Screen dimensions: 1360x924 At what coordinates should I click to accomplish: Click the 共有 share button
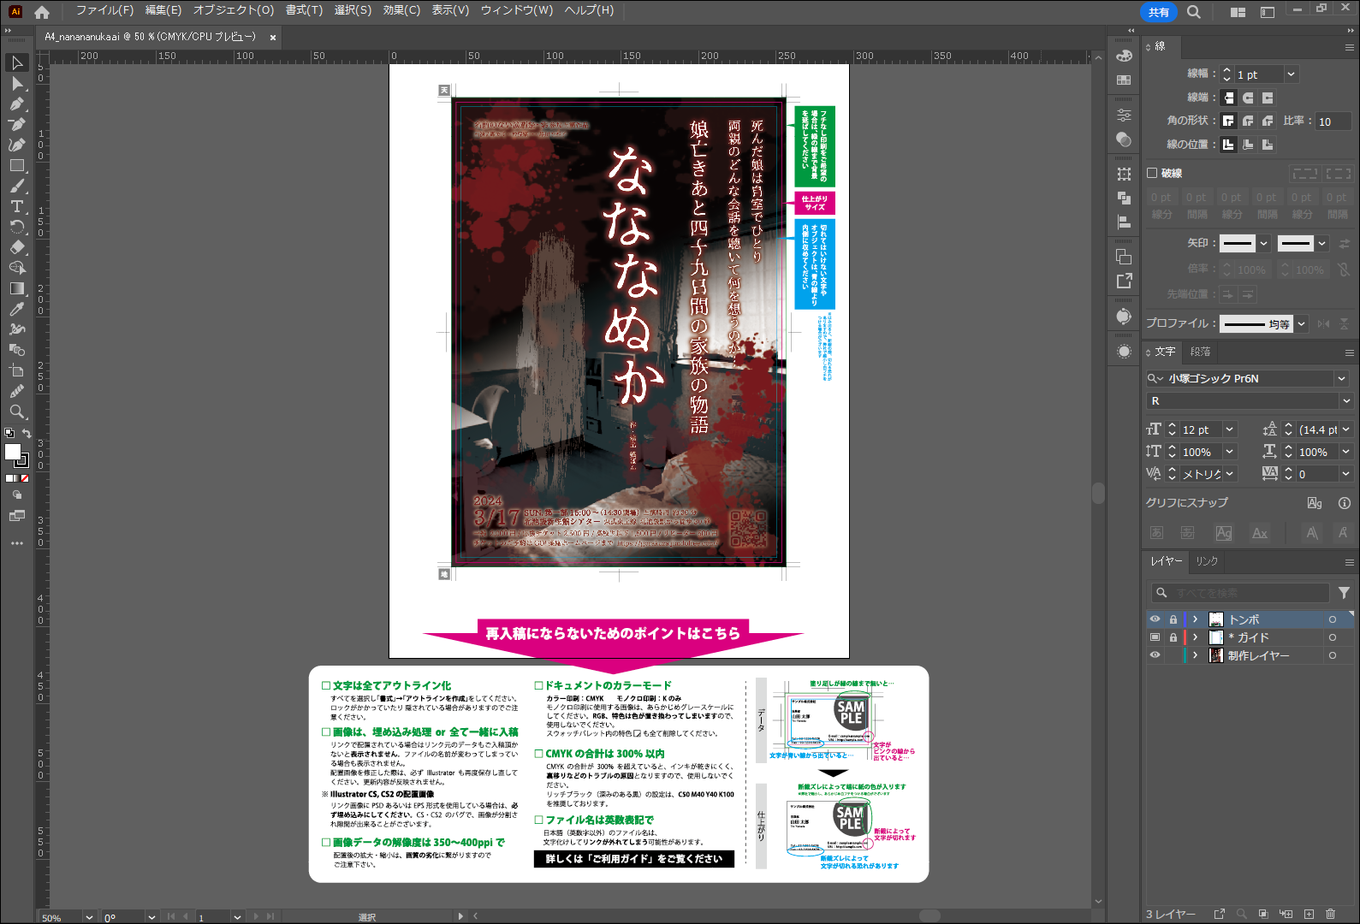[1159, 12]
